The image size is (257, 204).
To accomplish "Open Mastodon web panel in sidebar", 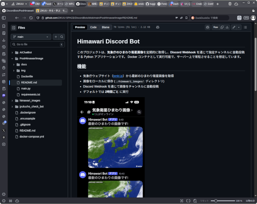I will tap(4, 95).
